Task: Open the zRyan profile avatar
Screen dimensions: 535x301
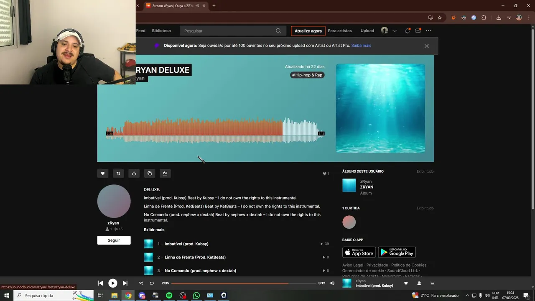Action: point(114,202)
